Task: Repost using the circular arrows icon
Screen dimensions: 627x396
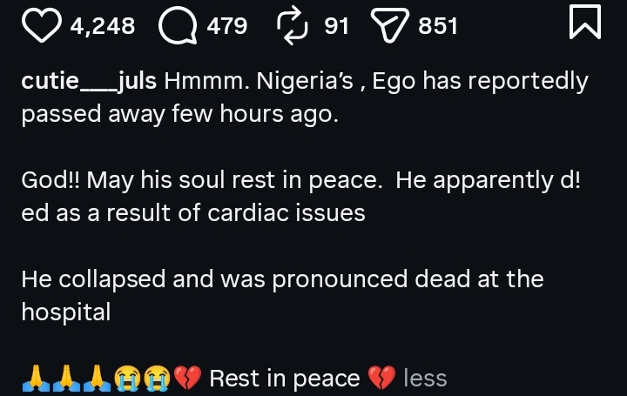Action: coord(293,27)
